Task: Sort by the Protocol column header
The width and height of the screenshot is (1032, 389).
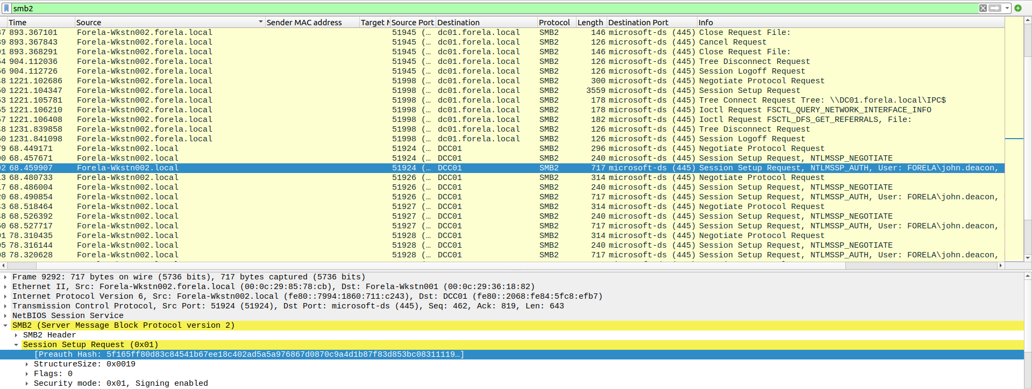Action: [x=554, y=22]
